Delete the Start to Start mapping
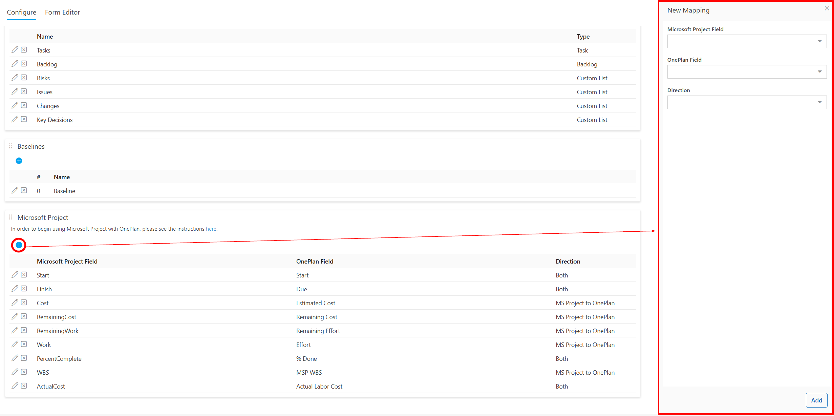 [24, 275]
